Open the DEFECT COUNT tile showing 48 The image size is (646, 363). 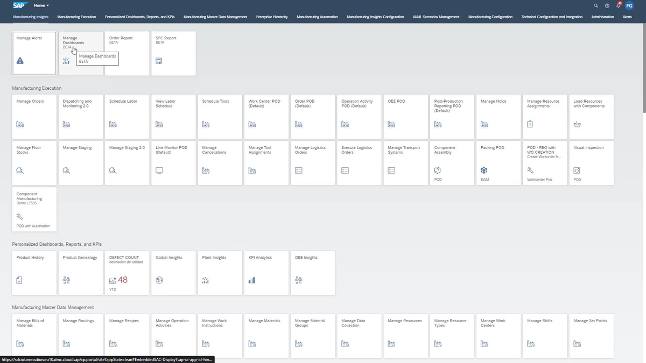[127, 273]
